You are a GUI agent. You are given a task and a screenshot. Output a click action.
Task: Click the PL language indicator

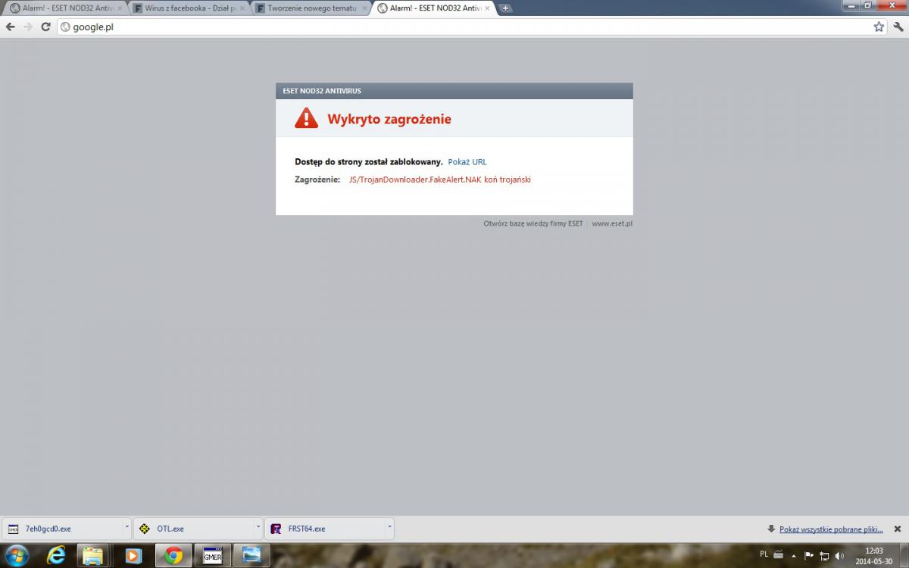pos(764,554)
